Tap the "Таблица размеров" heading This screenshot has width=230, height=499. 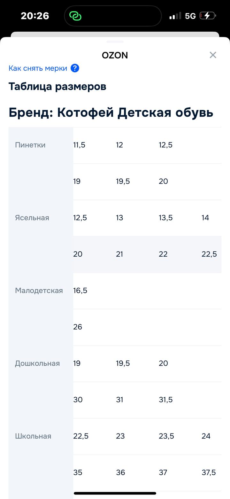tap(57, 86)
